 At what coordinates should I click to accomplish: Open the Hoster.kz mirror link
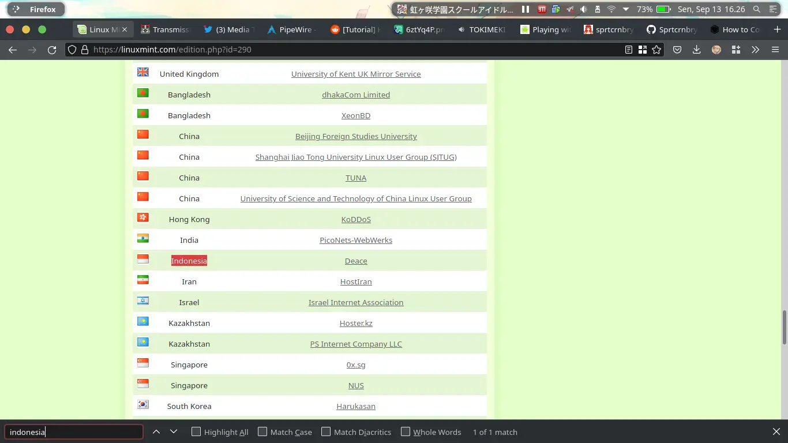pyautogui.click(x=356, y=323)
